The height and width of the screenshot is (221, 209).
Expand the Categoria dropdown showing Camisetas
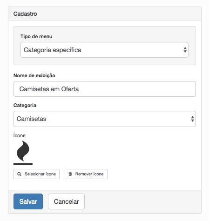point(105,119)
